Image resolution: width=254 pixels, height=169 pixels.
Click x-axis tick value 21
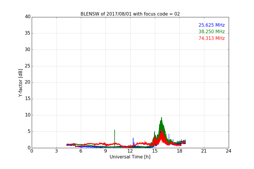click(204, 151)
